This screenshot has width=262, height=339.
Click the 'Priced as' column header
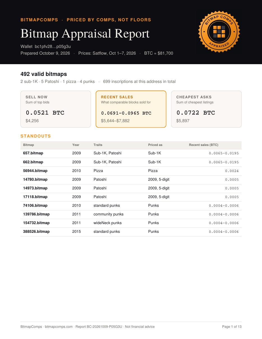tap(155, 145)
